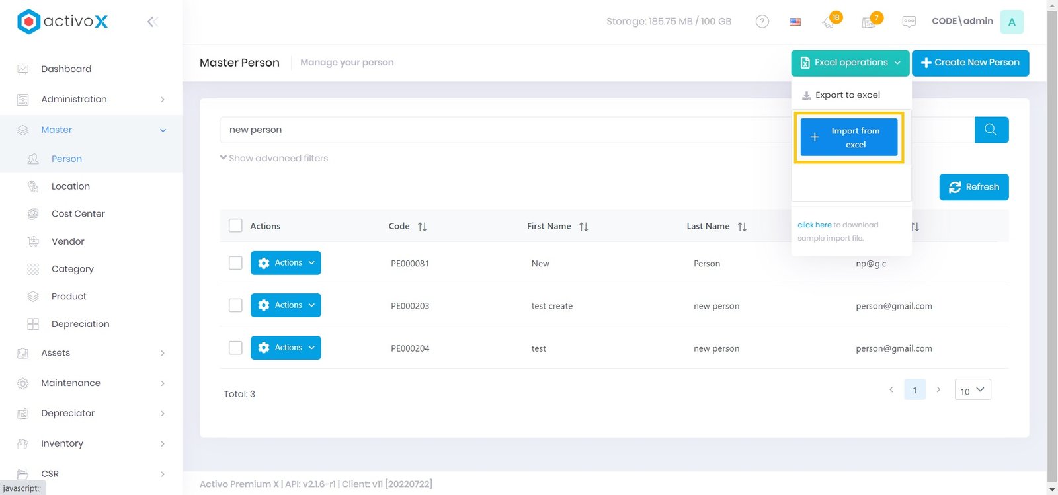Screen dimensions: 1058x495
Task: Open Cost Center in sidebar
Action: pyautogui.click(x=78, y=213)
